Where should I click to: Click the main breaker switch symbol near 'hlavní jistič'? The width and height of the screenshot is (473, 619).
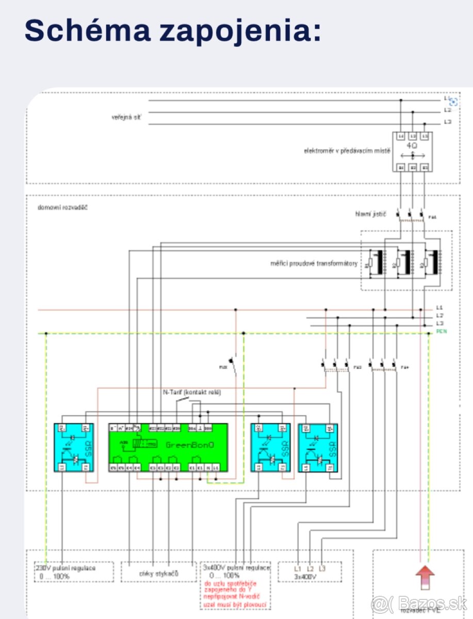(411, 213)
